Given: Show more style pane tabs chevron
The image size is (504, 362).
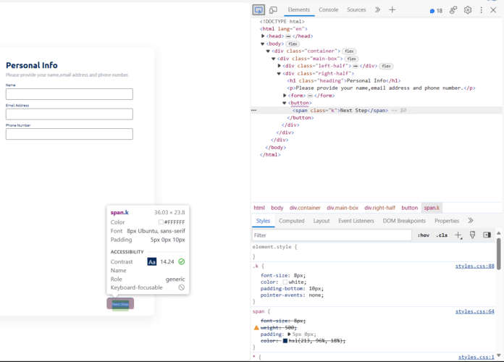Looking at the screenshot, I should point(471,221).
